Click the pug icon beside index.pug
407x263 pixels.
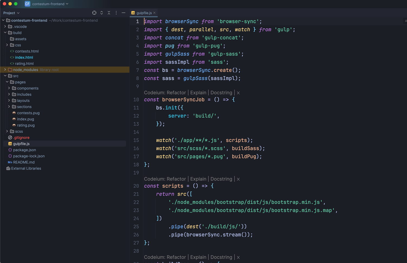click(x=14, y=119)
